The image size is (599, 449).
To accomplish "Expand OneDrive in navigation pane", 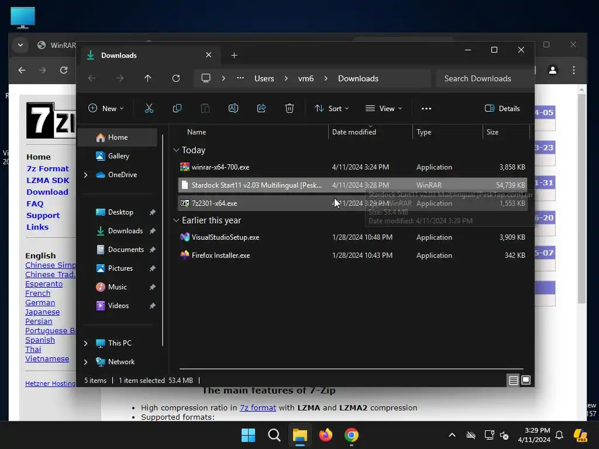I will (x=85, y=175).
